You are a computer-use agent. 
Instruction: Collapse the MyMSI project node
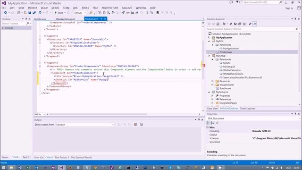point(209,41)
